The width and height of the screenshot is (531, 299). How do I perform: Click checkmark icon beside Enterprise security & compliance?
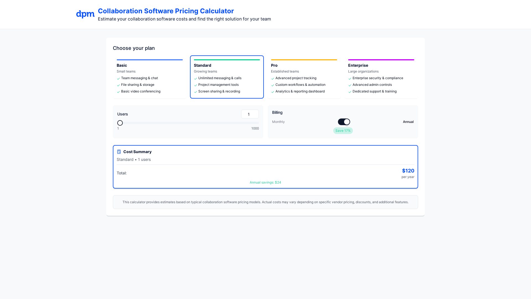(x=350, y=79)
